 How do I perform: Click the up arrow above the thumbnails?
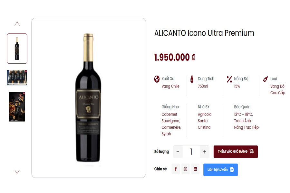point(17,23)
